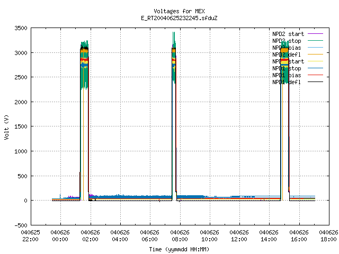Click the 1500 Y-axis tick label

tap(21, 126)
